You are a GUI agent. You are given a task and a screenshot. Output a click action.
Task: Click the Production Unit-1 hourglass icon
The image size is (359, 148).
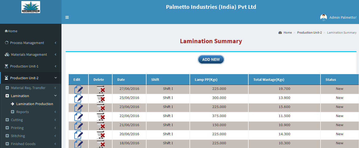[7, 66]
